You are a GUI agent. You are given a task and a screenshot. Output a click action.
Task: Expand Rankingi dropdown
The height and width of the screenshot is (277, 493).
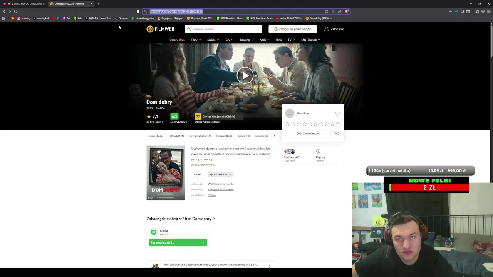click(246, 40)
